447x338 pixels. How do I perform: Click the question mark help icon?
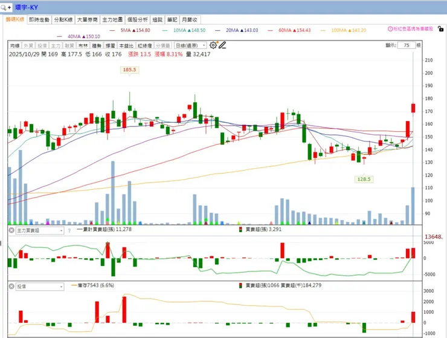(x=69, y=230)
